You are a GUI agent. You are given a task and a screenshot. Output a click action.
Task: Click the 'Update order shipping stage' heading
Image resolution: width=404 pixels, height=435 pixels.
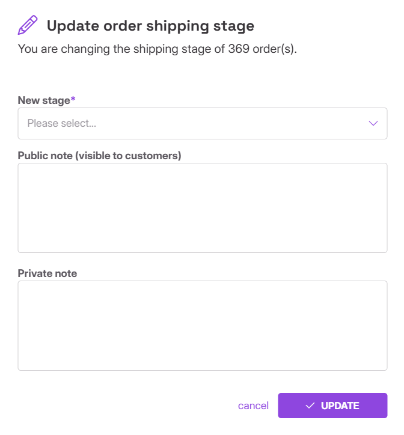pos(150,26)
